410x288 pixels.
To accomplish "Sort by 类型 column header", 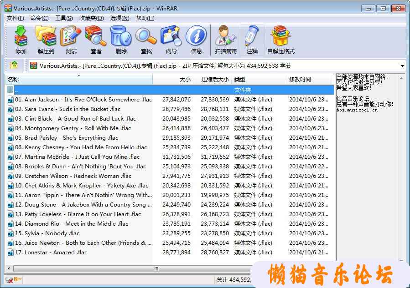I will click(x=259, y=79).
